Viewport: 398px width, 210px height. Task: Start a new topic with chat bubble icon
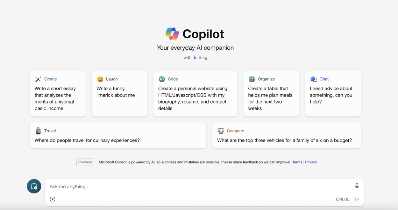coord(34,186)
